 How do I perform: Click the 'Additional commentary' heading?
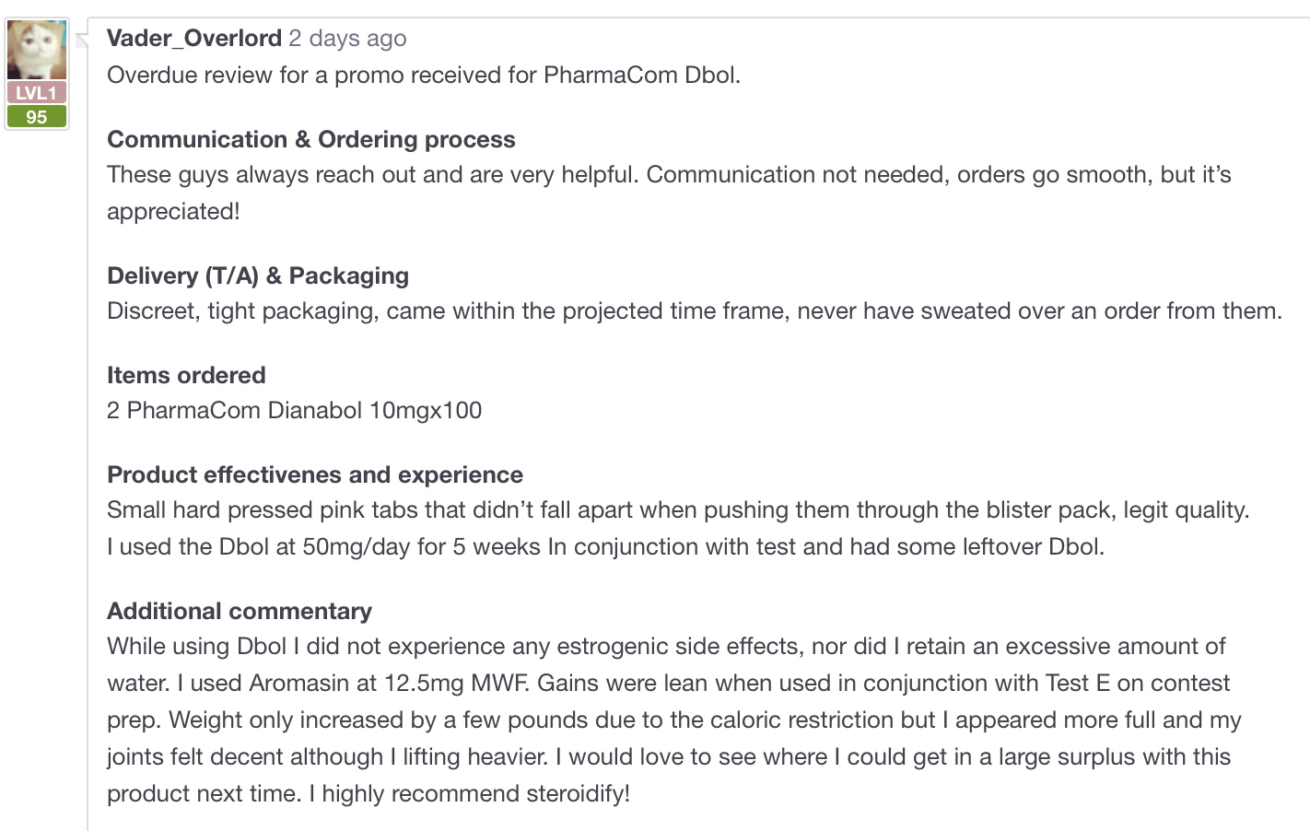[x=240, y=611]
